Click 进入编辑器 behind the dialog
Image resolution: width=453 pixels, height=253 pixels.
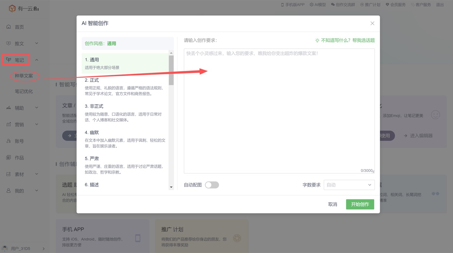[418, 136]
